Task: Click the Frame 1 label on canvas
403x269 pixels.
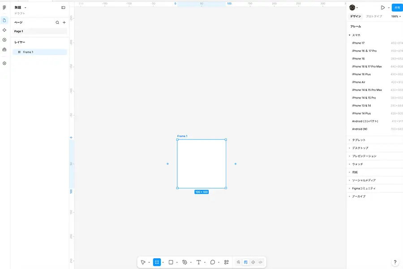Action: (x=182, y=136)
